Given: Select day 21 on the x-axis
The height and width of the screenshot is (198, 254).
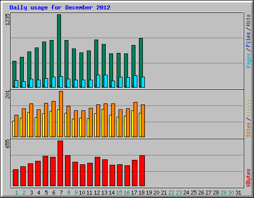Looking at the screenshot, I should [x=164, y=193].
